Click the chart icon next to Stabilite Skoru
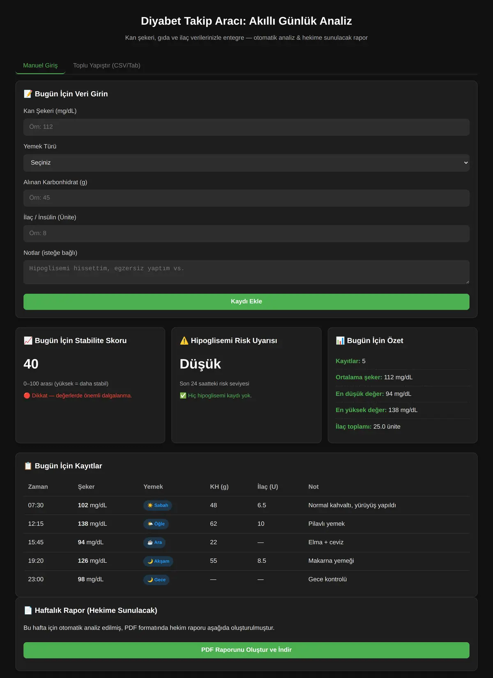 (28, 340)
